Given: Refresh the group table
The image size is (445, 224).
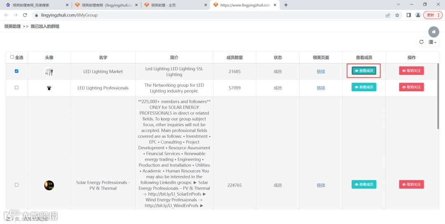Looking at the screenshot, I should click(422, 42).
